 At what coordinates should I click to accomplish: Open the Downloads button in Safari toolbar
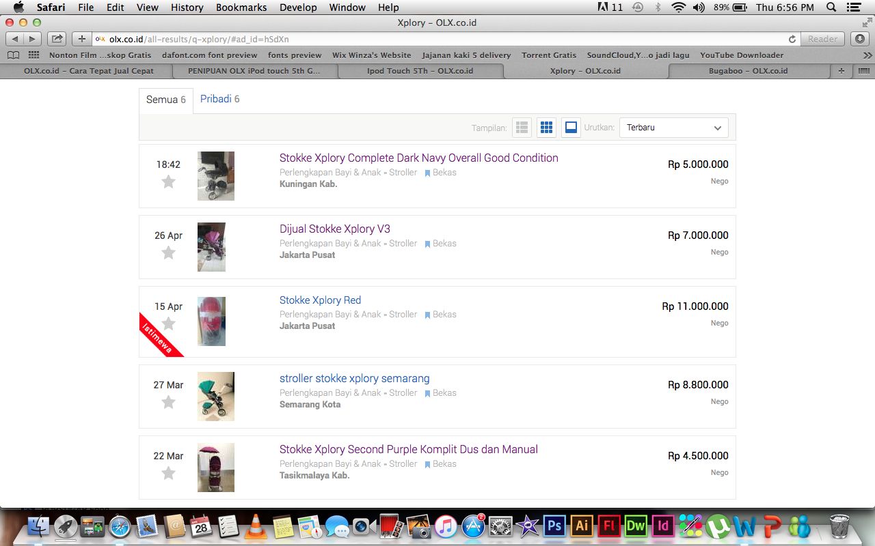pyautogui.click(x=860, y=39)
